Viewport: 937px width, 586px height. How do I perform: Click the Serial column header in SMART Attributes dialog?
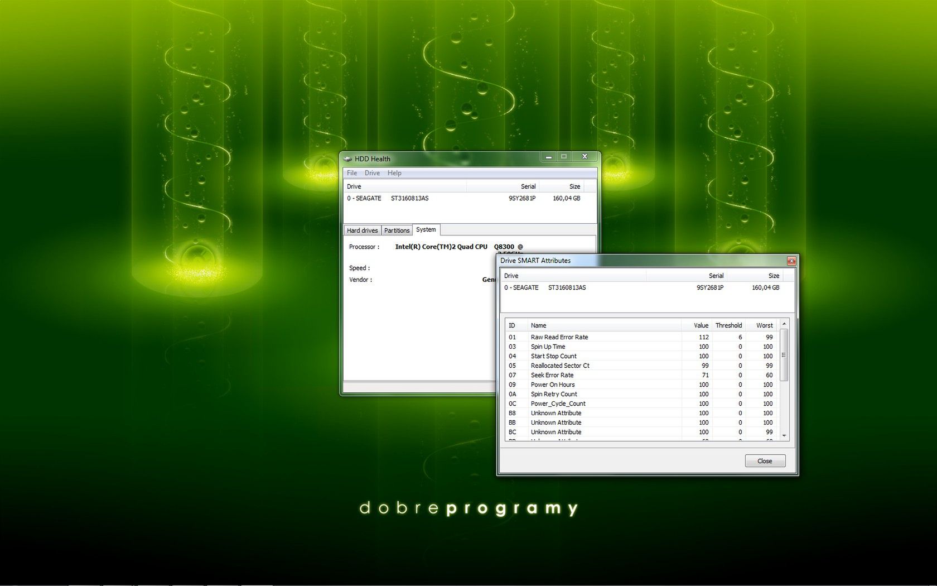click(x=687, y=276)
